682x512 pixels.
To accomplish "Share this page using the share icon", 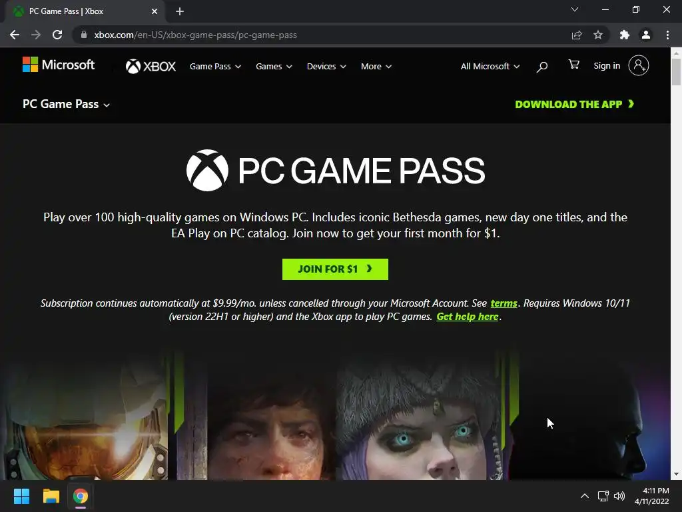I will pos(577,35).
